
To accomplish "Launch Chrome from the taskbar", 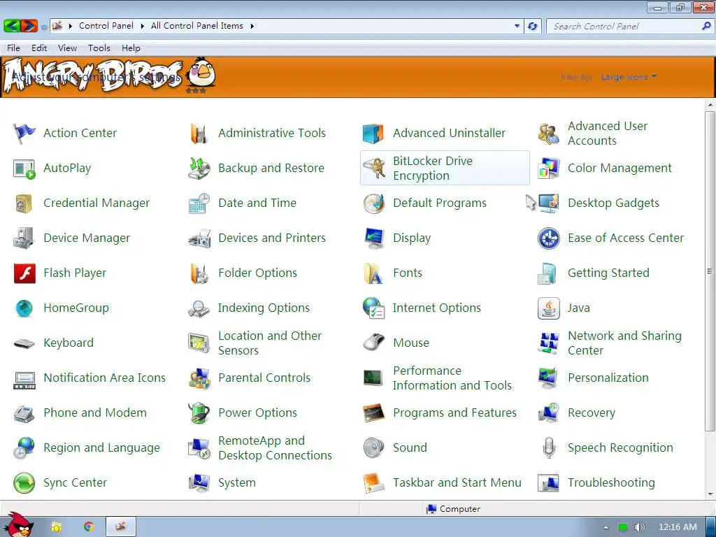I will (x=88, y=527).
